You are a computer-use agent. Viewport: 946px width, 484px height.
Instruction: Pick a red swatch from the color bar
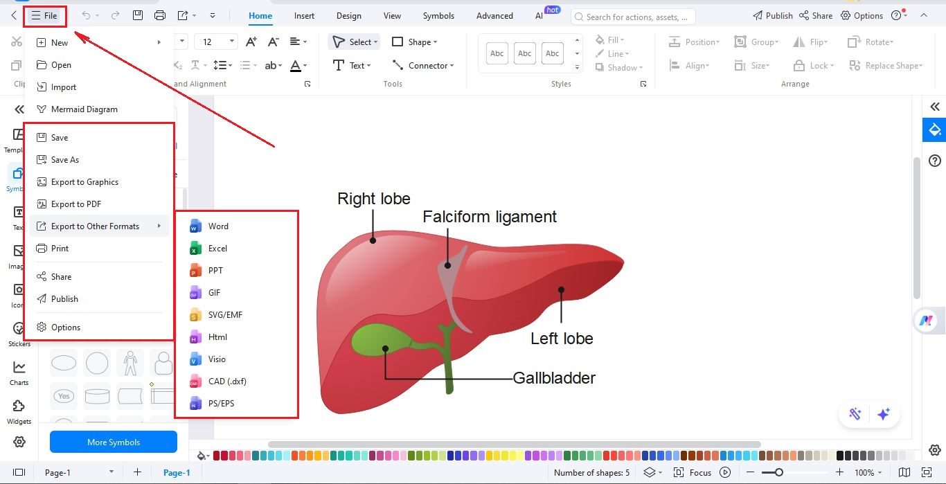click(x=215, y=456)
